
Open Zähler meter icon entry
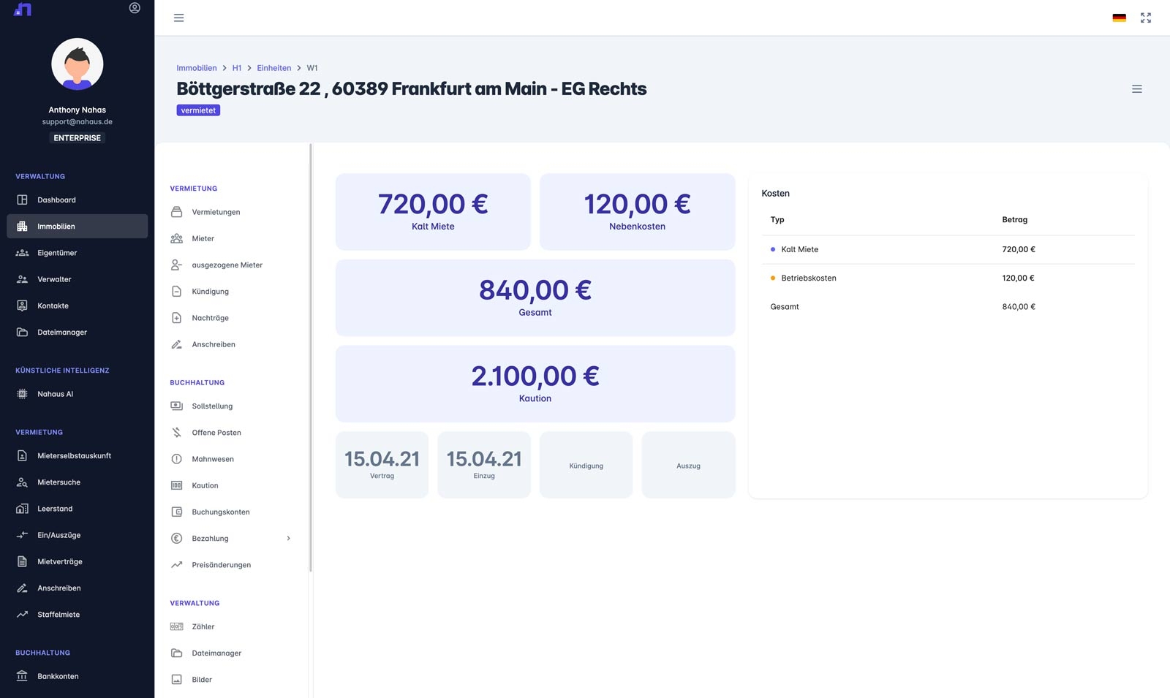pos(176,626)
